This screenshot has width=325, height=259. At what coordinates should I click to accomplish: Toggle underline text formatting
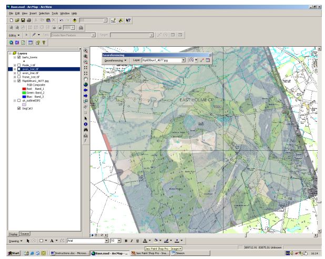[x=137, y=241]
